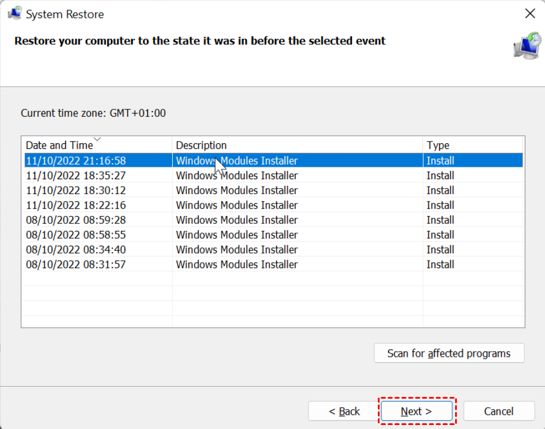Click the restore computer icon at top right
The image size is (545, 429).
pyautogui.click(x=527, y=46)
